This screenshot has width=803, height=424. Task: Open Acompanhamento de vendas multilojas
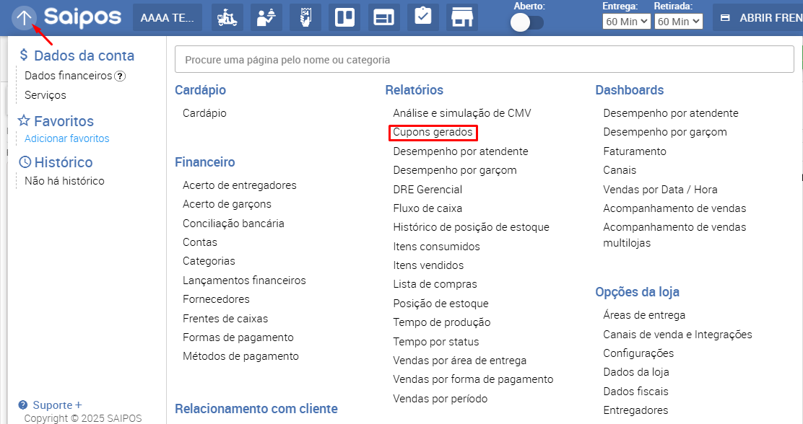pos(674,235)
